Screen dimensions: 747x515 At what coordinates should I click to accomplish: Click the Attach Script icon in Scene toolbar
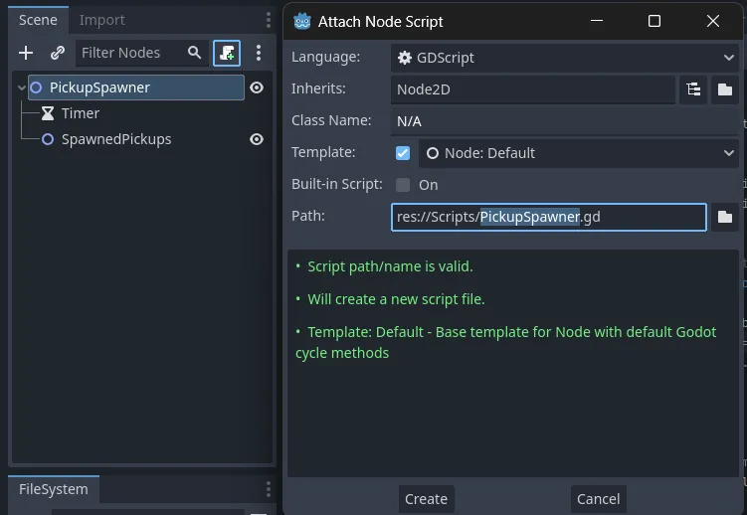[x=227, y=53]
